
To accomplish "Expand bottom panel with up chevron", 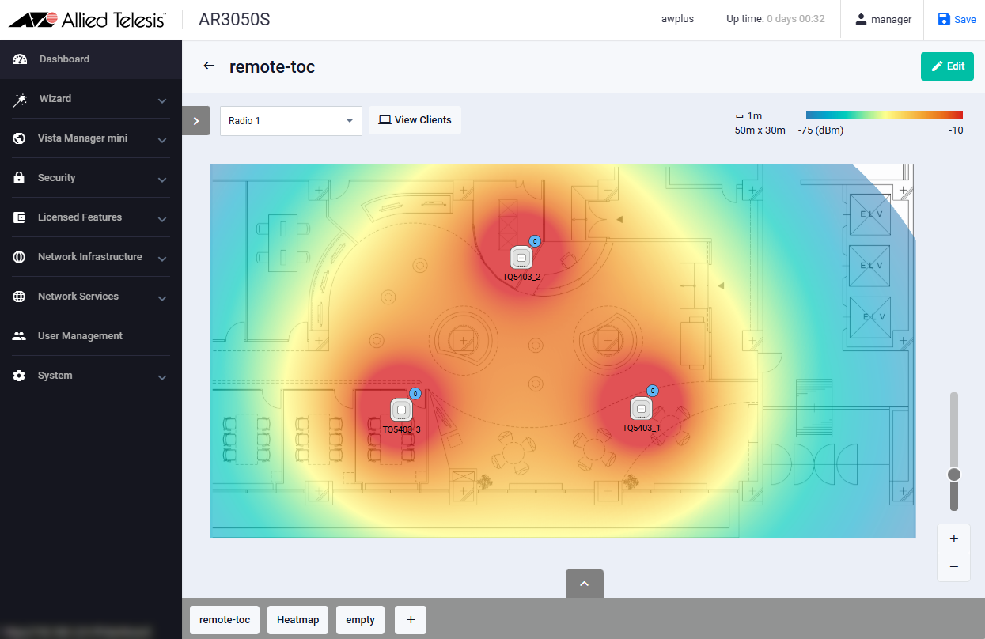I will click(584, 584).
